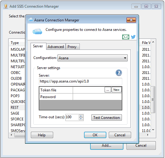This screenshot has width=165, height=158.
Task: Click Test Connection button
Action: 107,117
